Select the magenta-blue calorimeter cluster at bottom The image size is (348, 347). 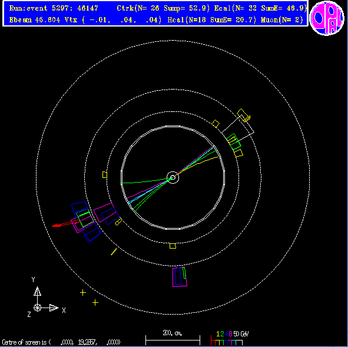pos(180,277)
